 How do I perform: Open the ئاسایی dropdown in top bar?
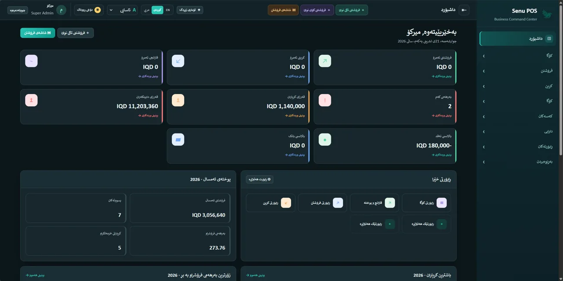[x=123, y=10]
